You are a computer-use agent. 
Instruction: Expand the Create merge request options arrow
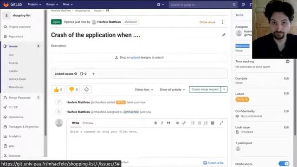[224, 90]
